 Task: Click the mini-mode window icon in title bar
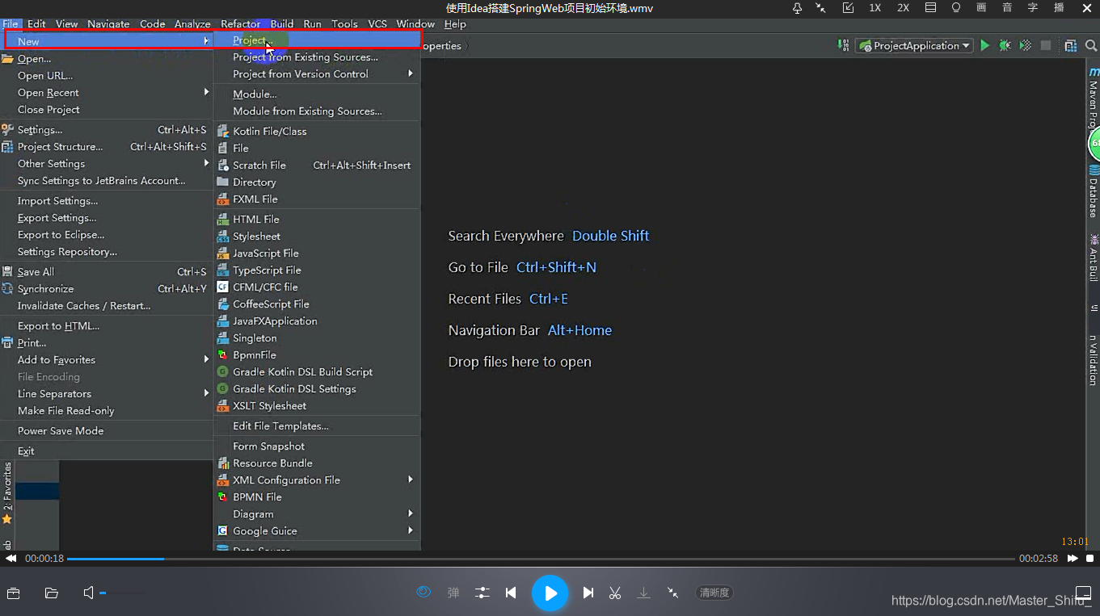coord(848,8)
